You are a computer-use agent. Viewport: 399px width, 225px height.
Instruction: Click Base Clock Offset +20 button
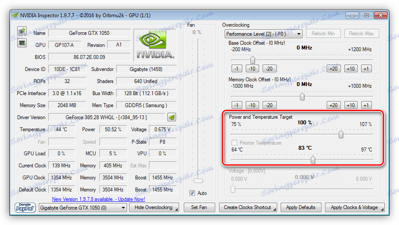pos(334,69)
